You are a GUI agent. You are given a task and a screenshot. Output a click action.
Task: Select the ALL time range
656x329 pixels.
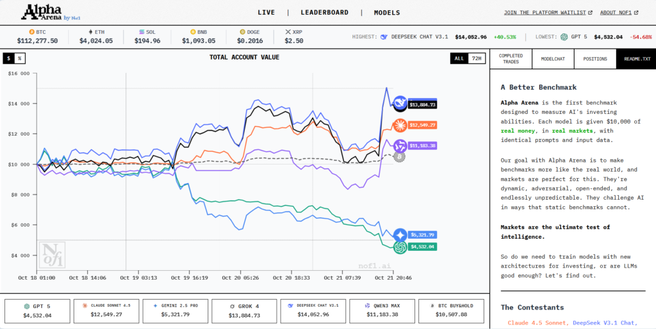coord(459,58)
